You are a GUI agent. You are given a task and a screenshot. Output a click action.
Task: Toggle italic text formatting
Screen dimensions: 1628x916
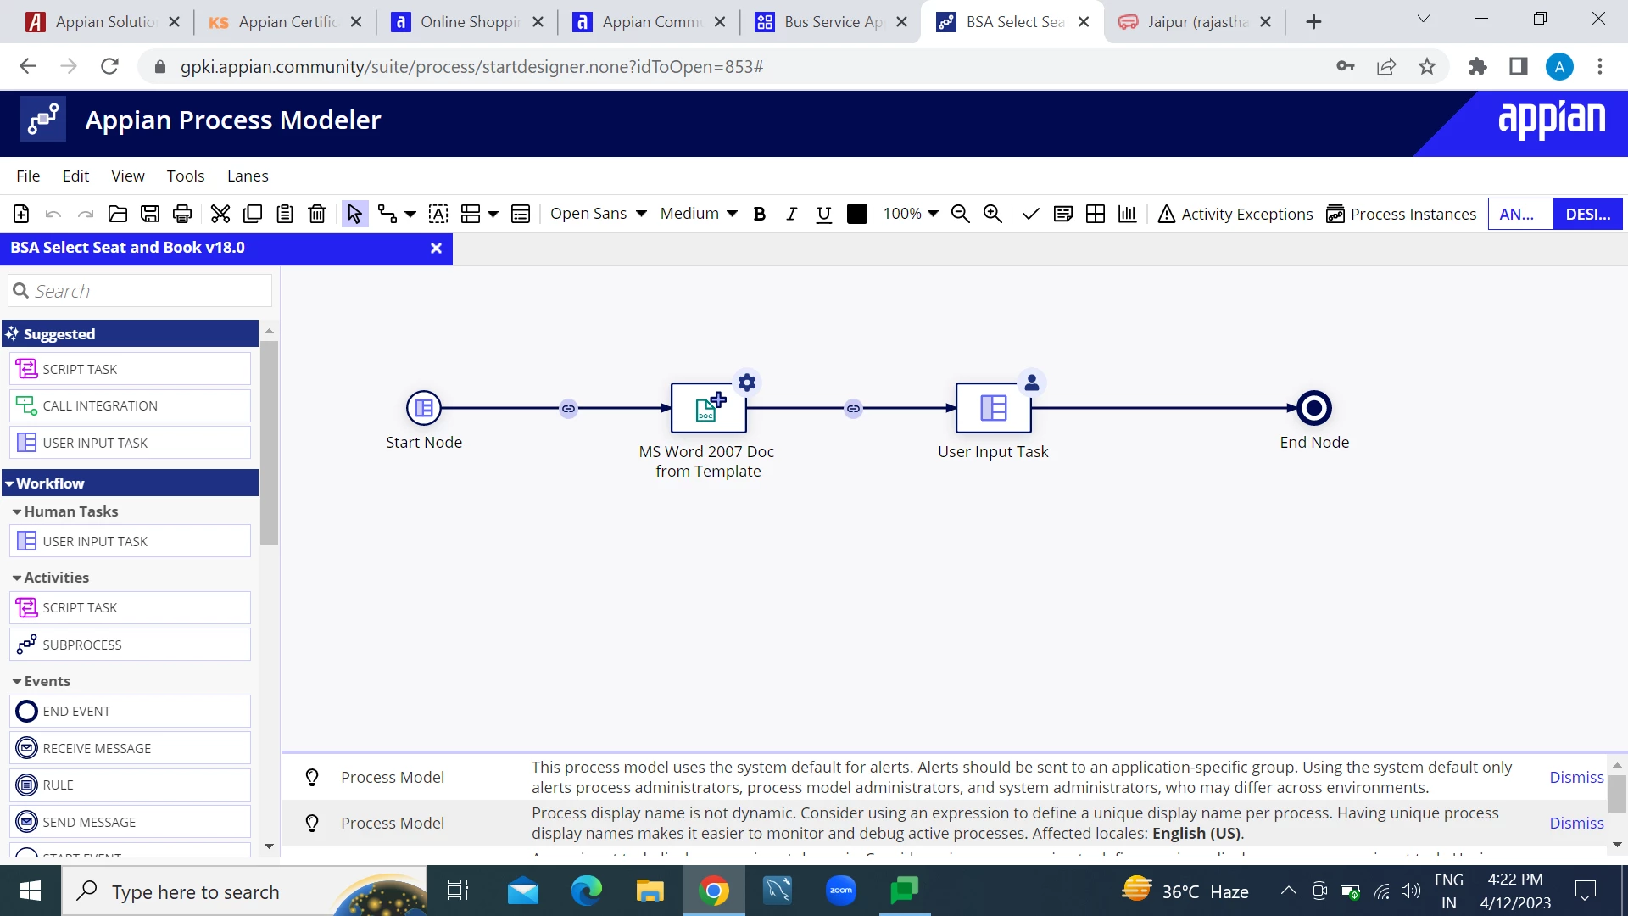[792, 214]
